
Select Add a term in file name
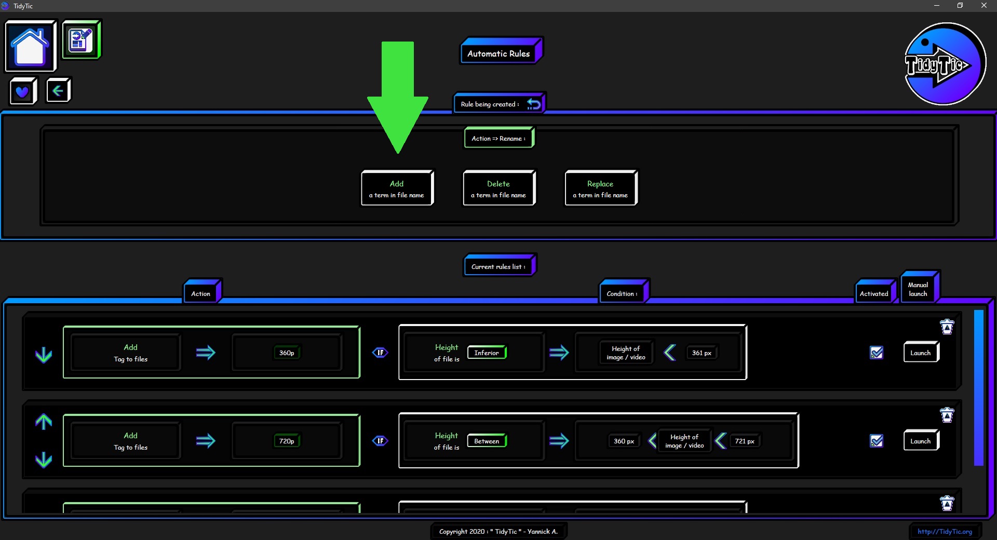coord(397,188)
